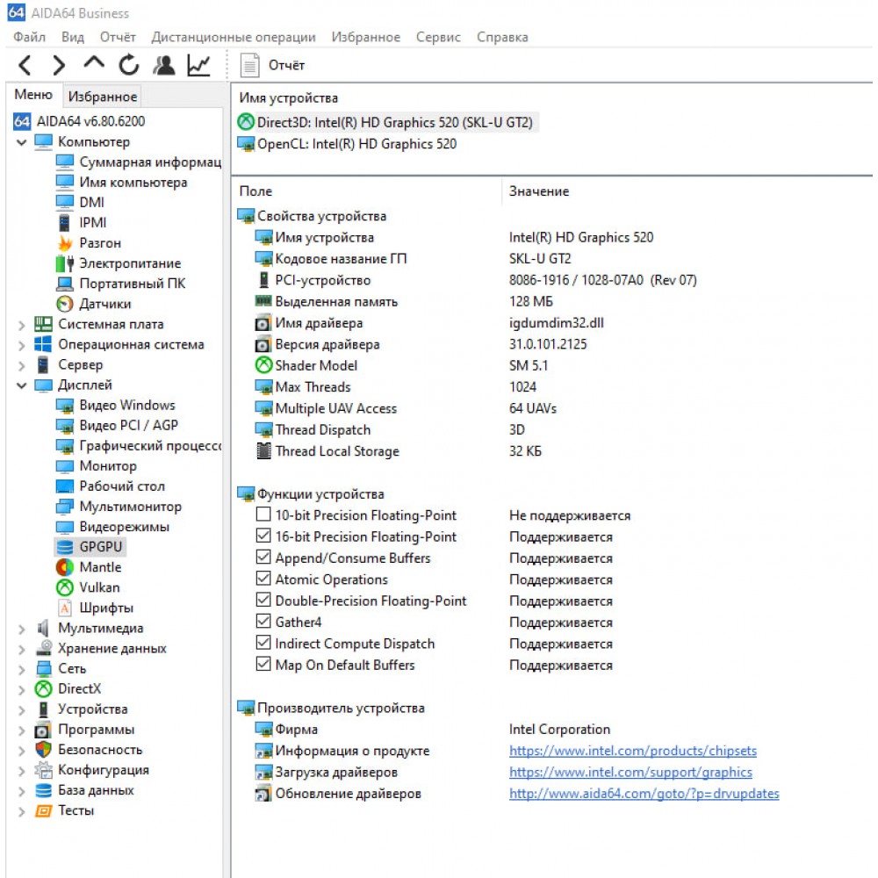Screen dimensions: 878x878
Task: Open the Сервис menu
Action: pyautogui.click(x=438, y=37)
